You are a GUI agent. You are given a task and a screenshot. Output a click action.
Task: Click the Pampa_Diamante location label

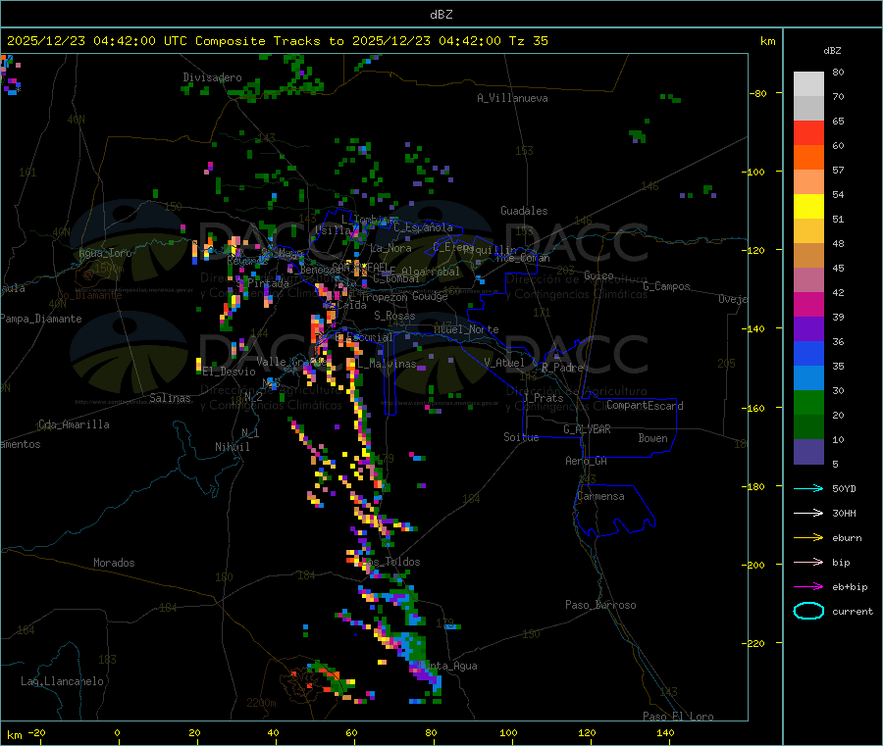(40, 319)
